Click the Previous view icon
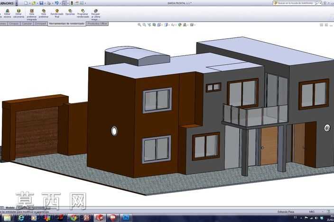This screenshot has height=222, width=334. pos(149,25)
